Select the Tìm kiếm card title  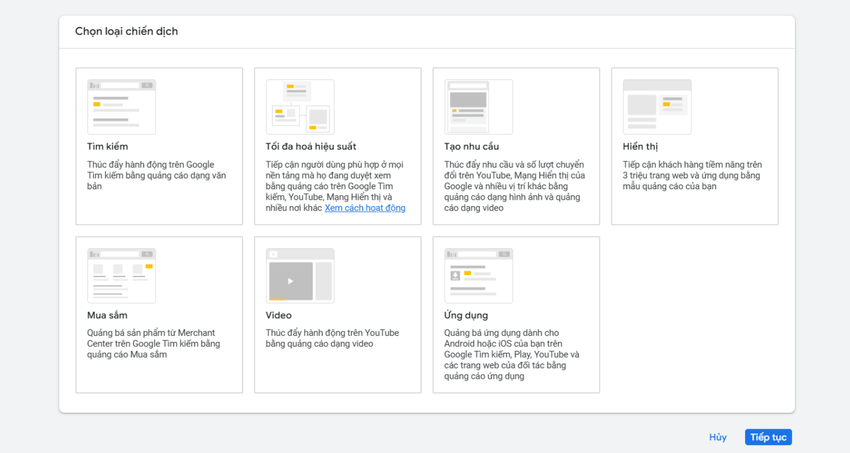pos(108,147)
